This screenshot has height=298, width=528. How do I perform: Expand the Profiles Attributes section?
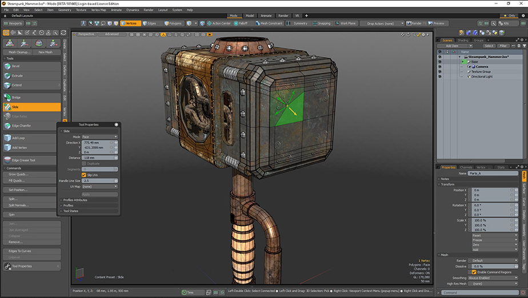tap(75, 200)
